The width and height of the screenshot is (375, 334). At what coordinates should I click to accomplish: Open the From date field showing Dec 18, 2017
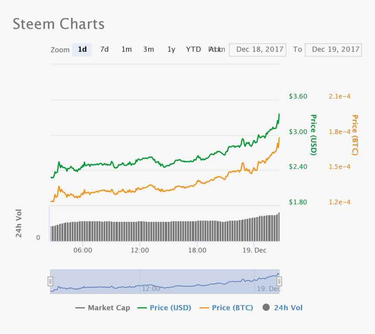pos(257,49)
